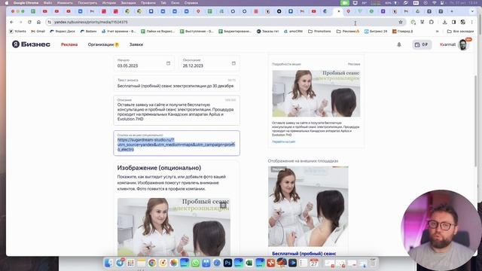Remove the uploaded promo image

coord(224,206)
